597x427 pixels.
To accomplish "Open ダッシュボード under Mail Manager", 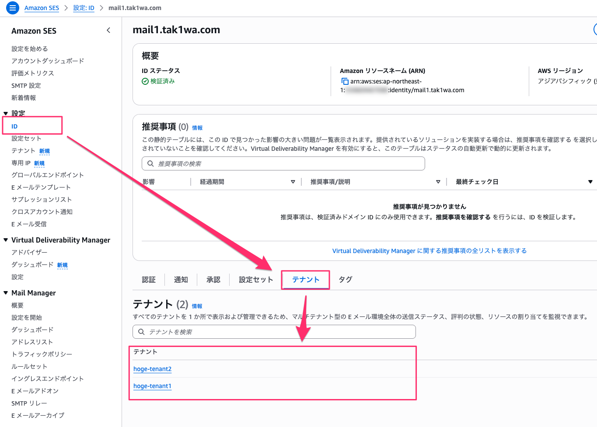I will [x=32, y=330].
